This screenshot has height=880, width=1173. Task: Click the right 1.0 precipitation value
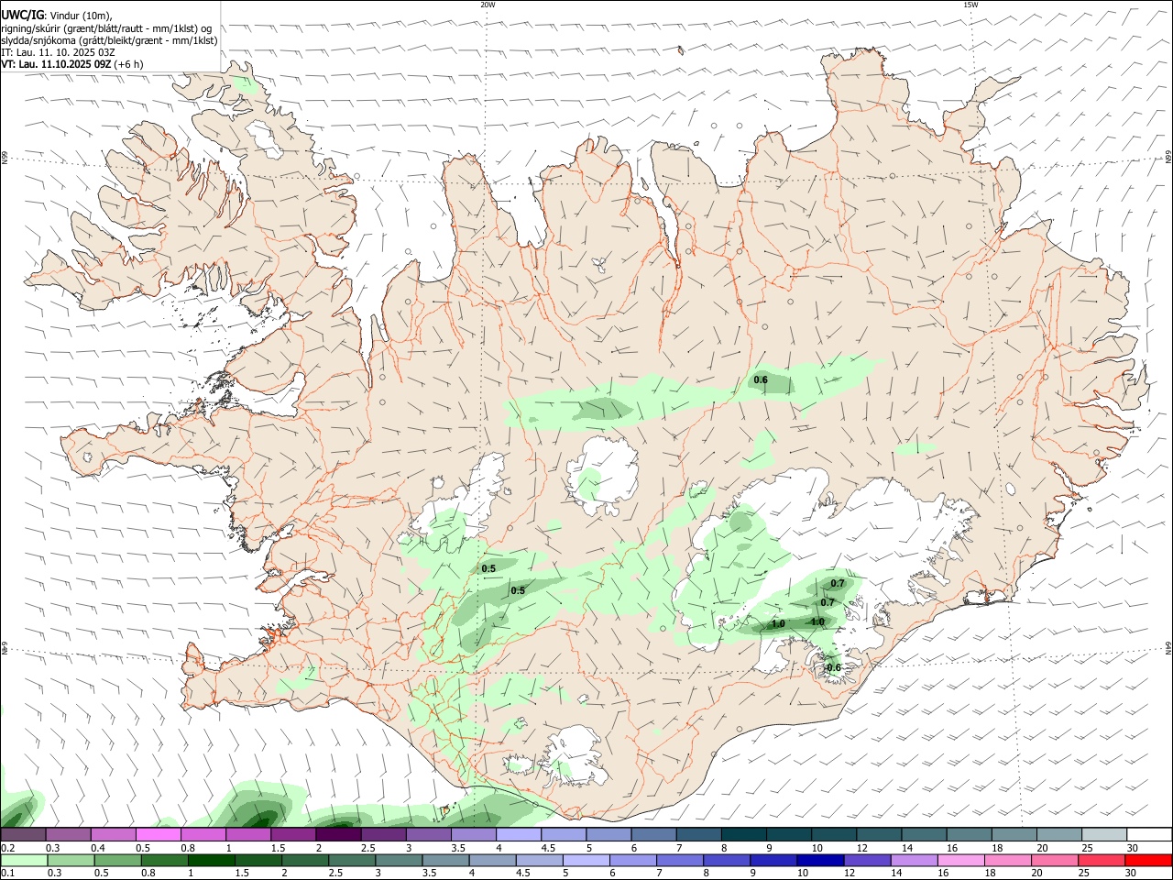coord(817,621)
